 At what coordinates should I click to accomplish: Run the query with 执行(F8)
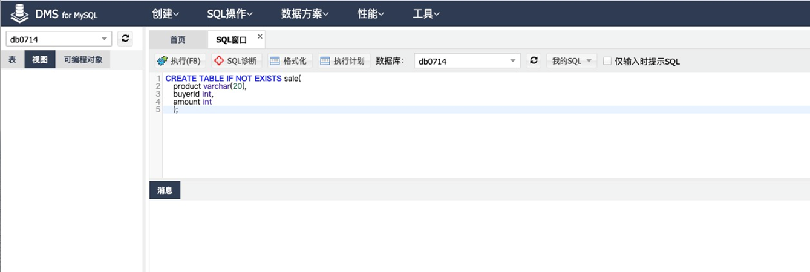[179, 61]
